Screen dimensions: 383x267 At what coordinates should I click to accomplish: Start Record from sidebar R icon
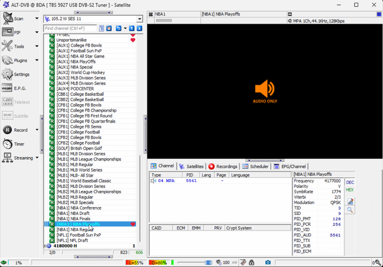point(7,130)
